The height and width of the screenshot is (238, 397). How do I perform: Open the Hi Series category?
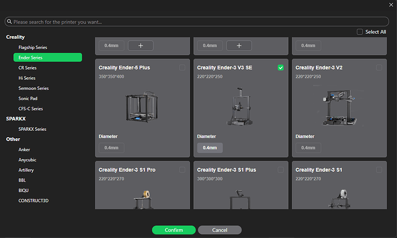tap(27, 78)
